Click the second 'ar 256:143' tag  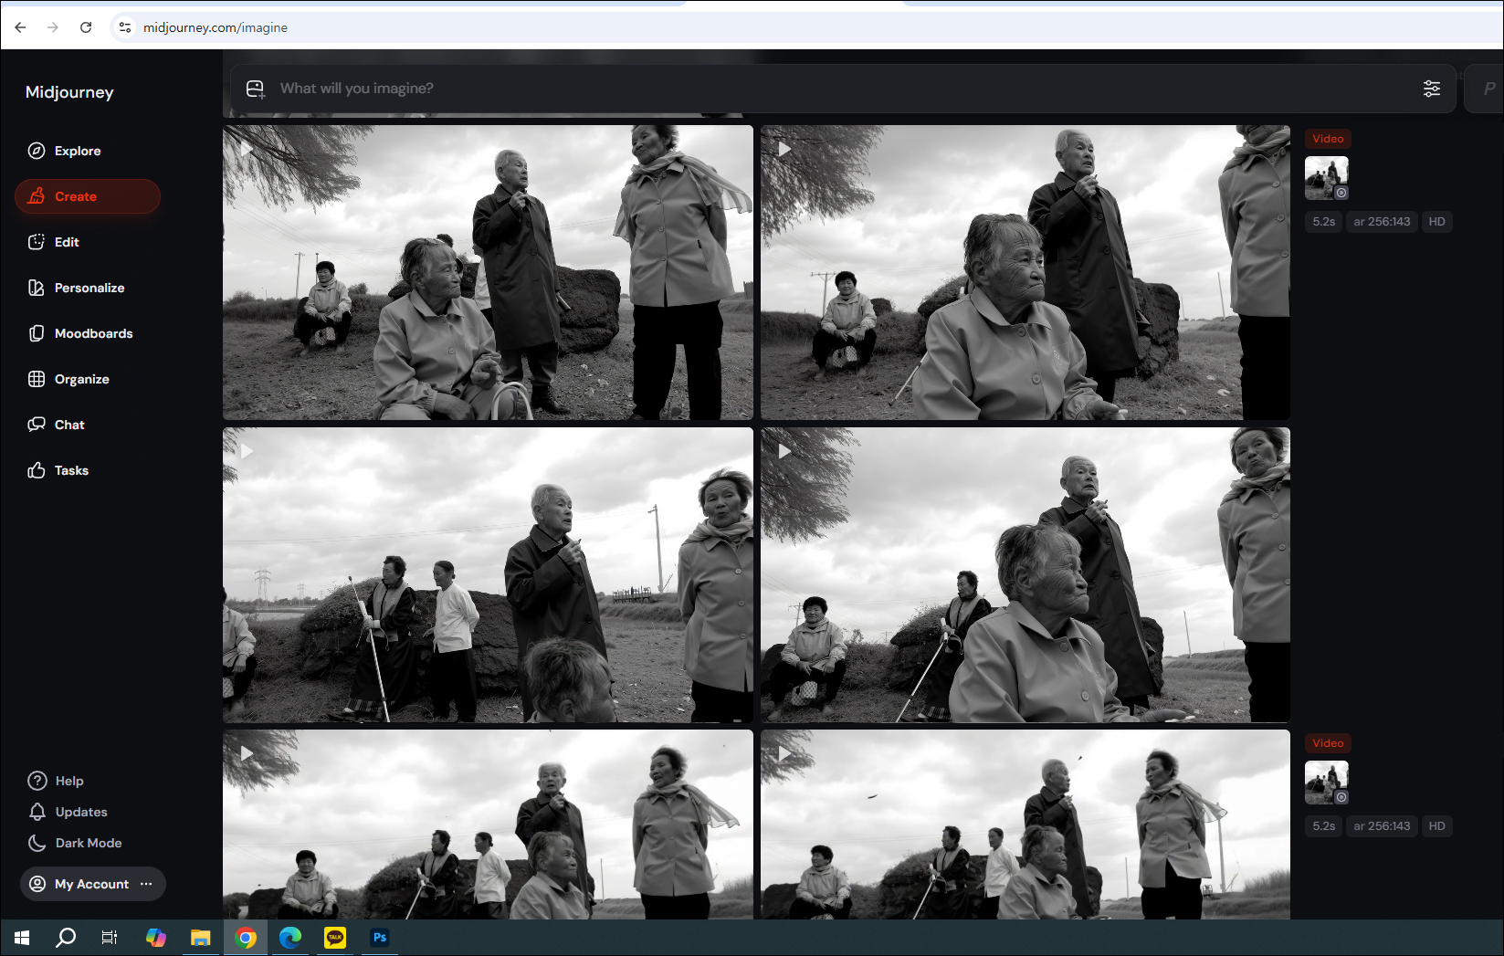(x=1382, y=826)
